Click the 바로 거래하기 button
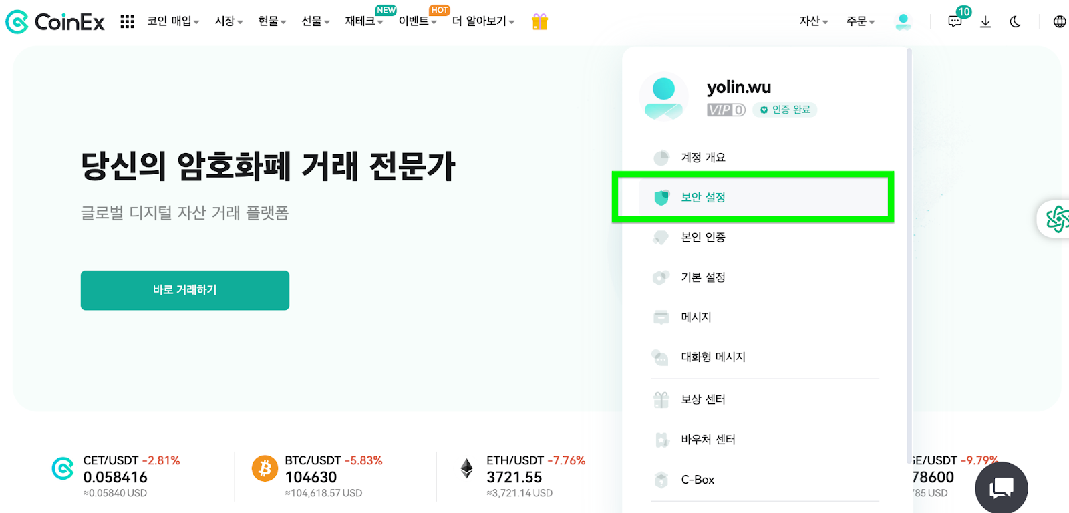This screenshot has width=1069, height=513. point(184,290)
